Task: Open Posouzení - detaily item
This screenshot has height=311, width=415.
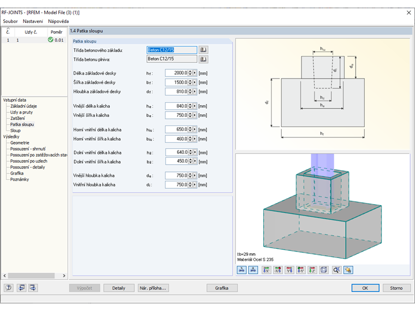Action: [x=27, y=167]
